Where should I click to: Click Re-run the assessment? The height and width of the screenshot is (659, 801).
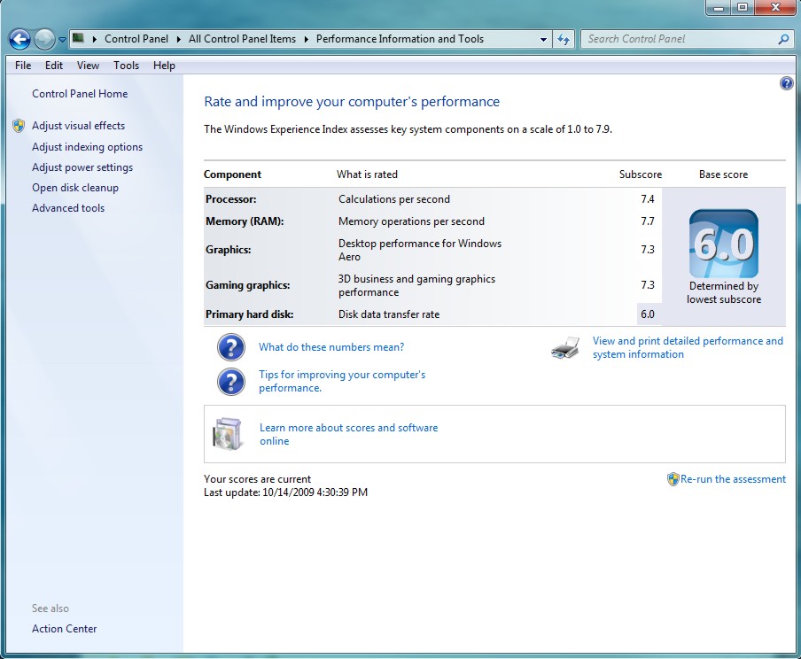point(733,479)
